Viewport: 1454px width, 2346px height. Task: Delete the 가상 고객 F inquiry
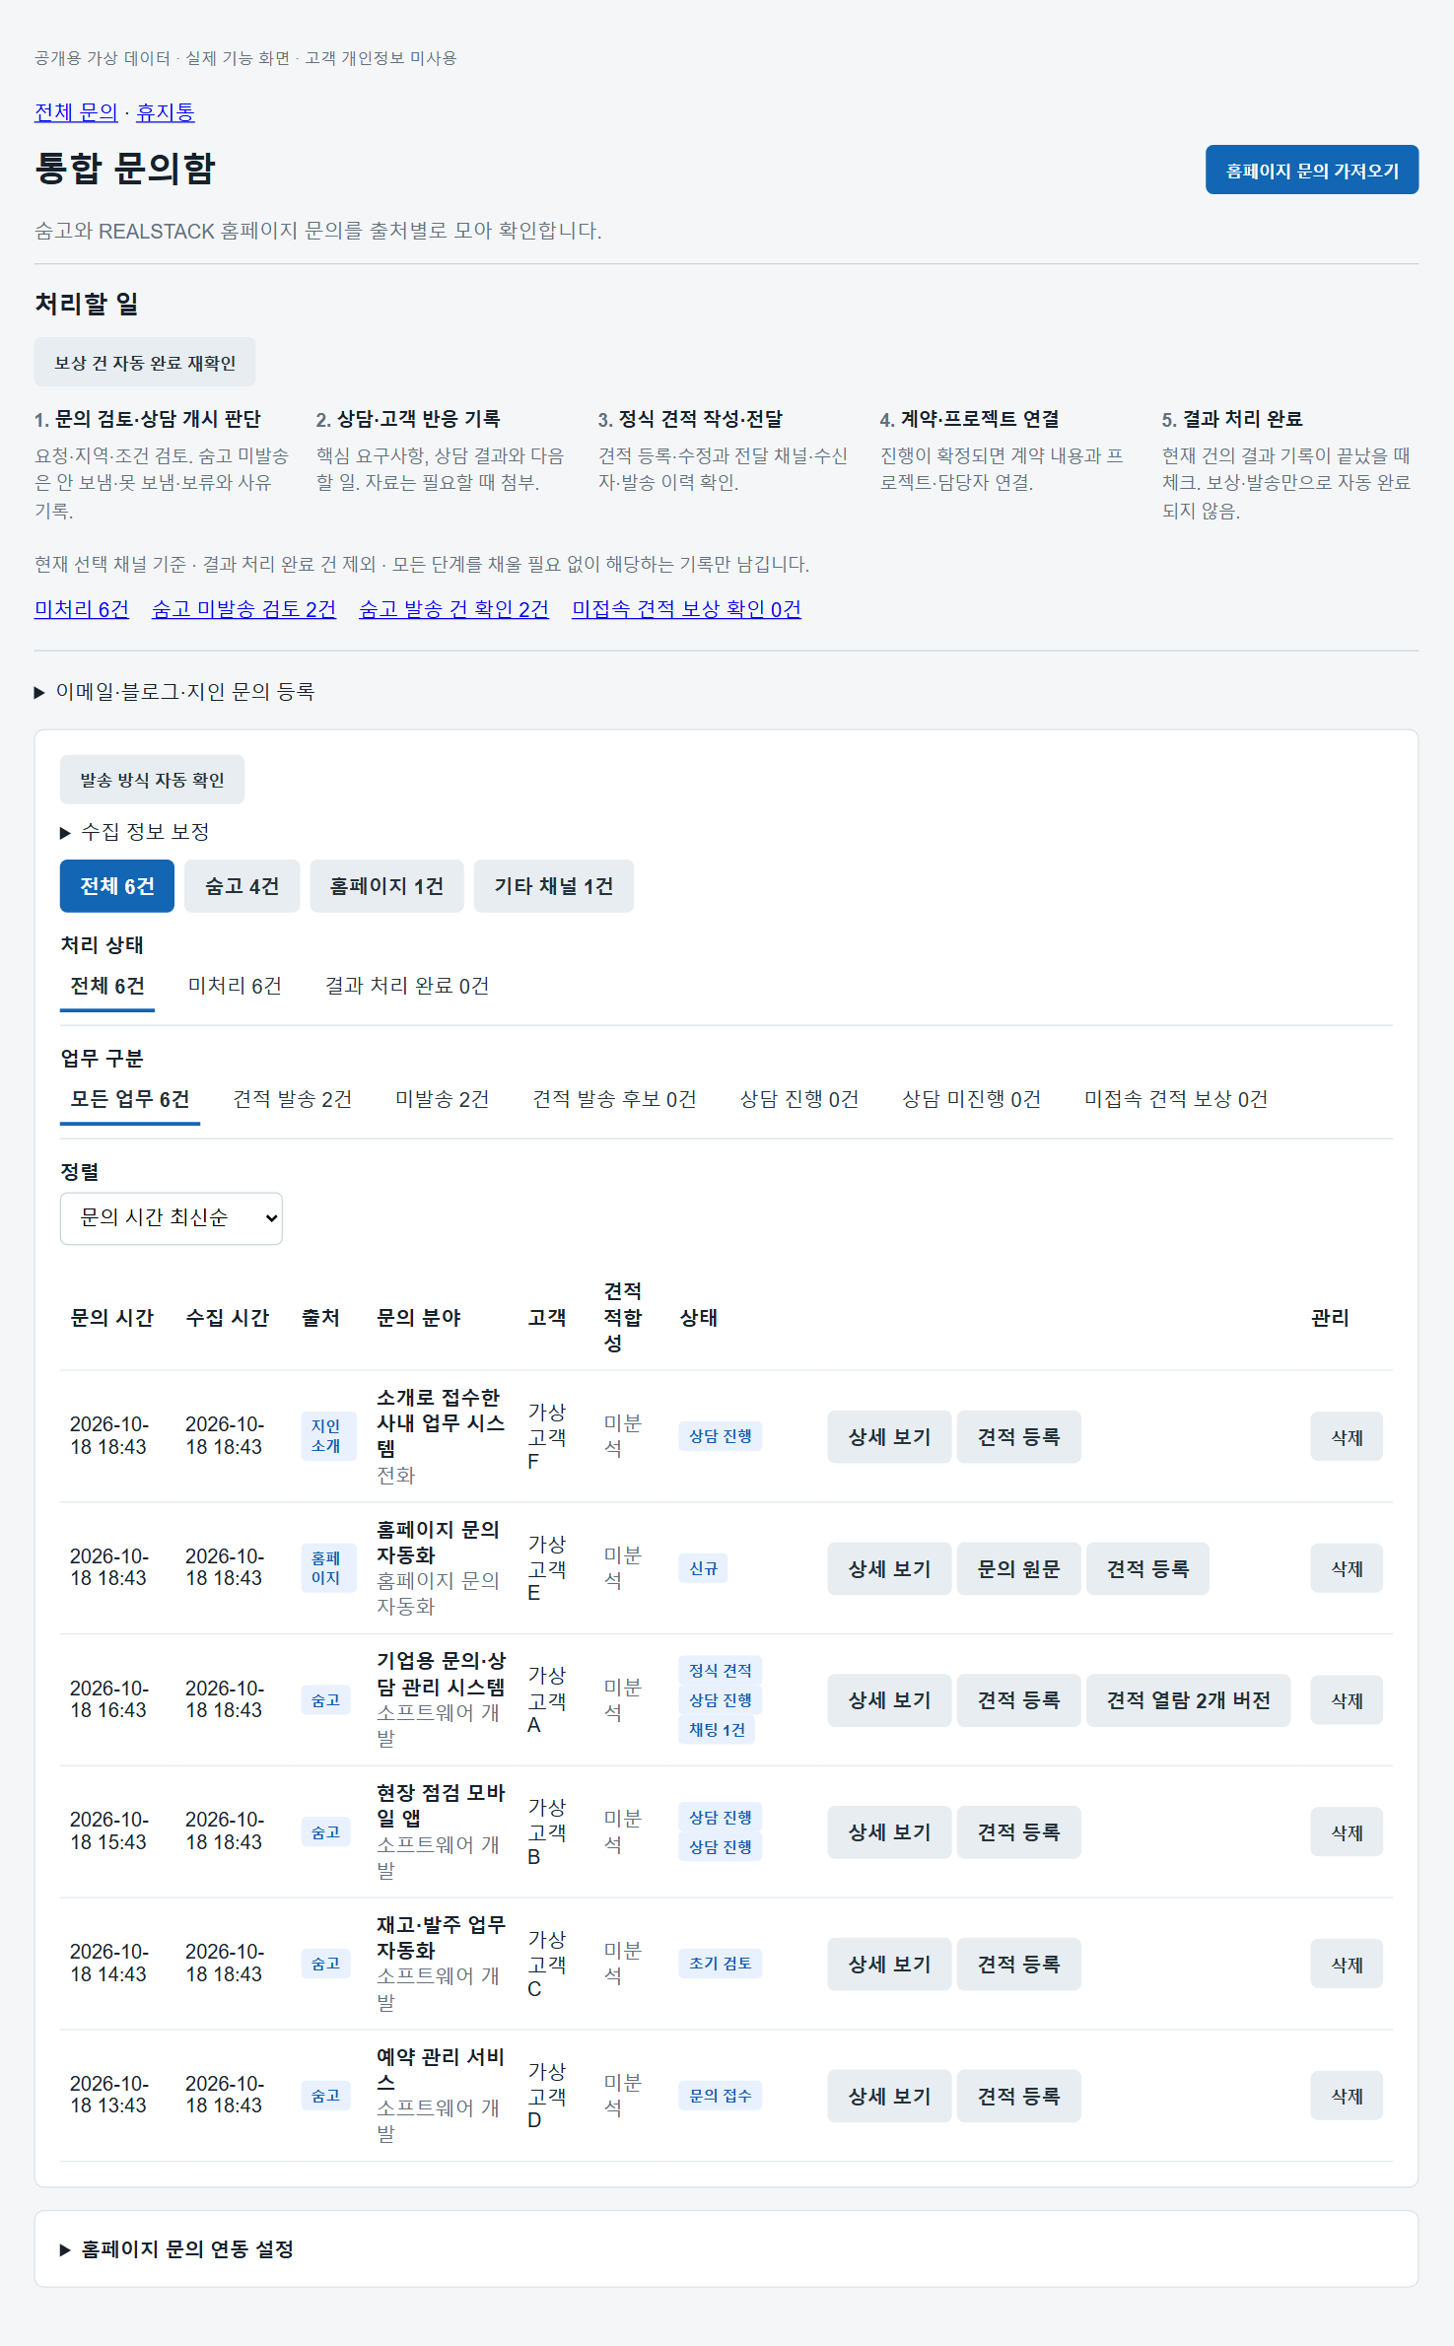pos(1347,1437)
